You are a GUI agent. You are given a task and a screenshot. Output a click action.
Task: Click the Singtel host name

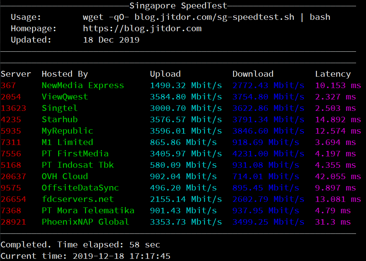[x=60, y=108]
